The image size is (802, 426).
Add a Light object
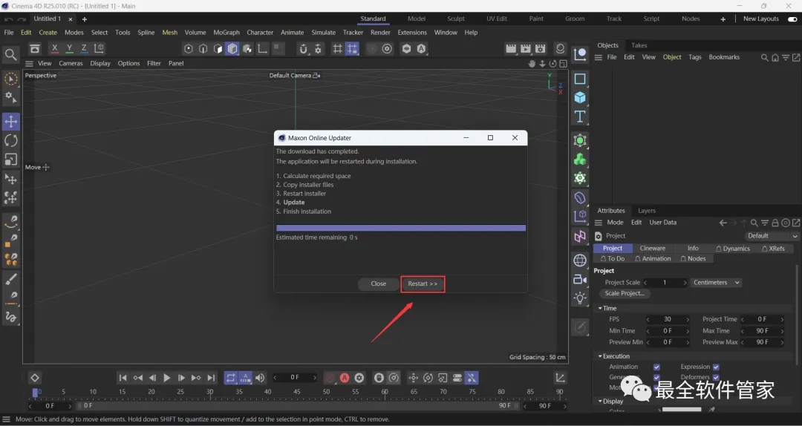coord(579,298)
